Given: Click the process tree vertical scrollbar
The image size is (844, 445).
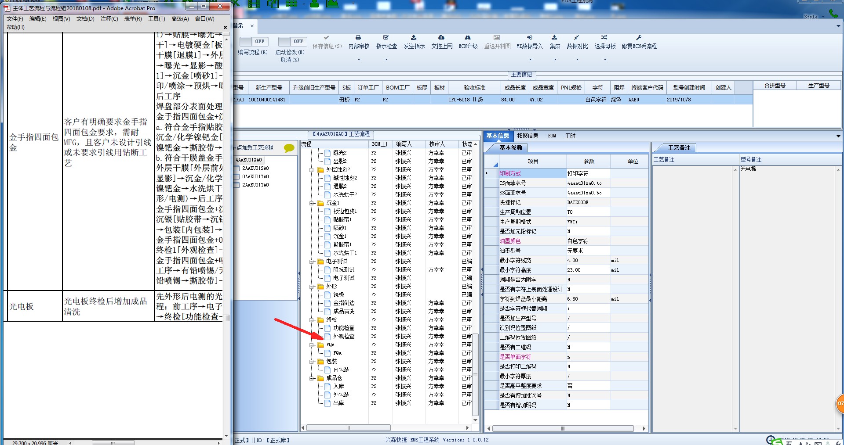Looking at the screenshot, I should (475, 374).
